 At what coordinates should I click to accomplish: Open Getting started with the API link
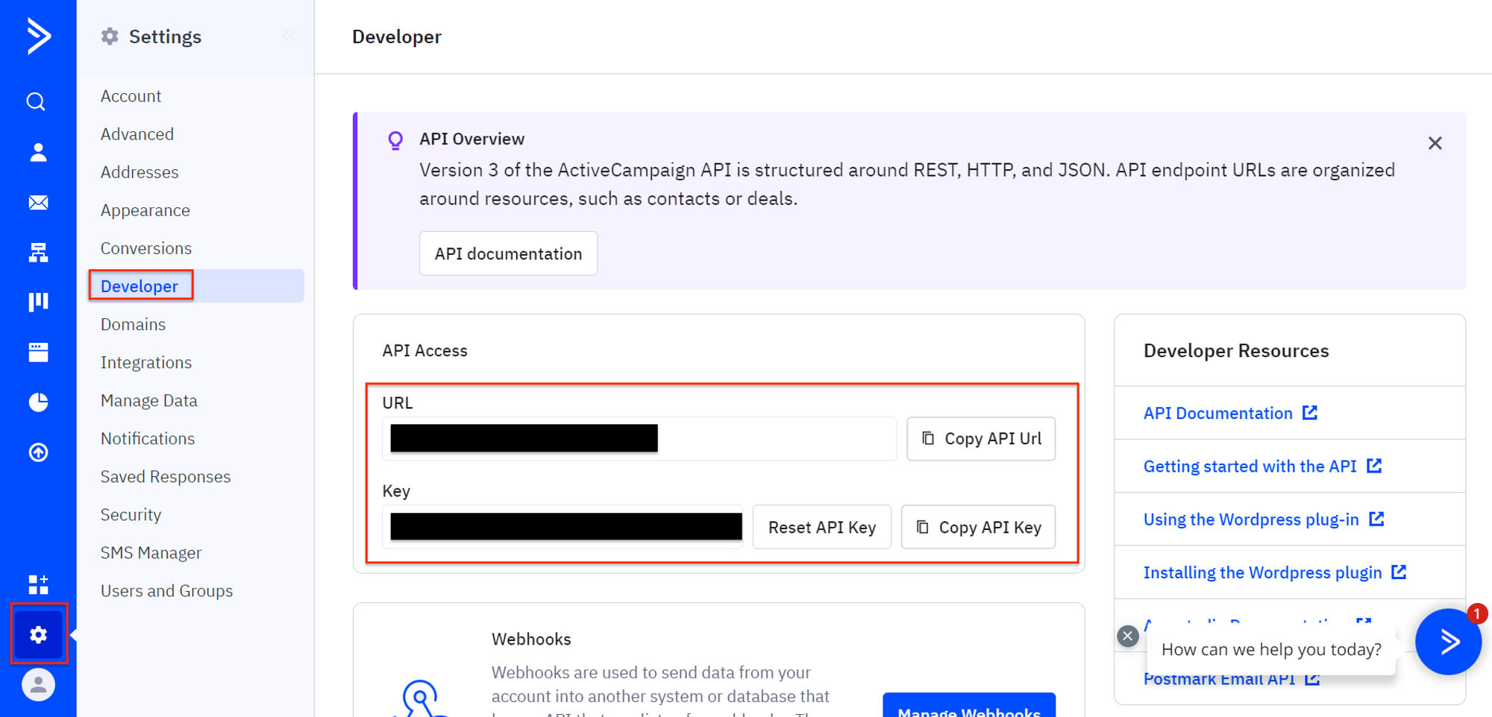[x=1262, y=466]
